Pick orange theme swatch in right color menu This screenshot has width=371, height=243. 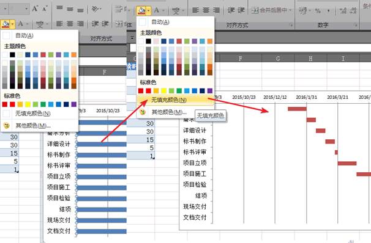point(210,42)
